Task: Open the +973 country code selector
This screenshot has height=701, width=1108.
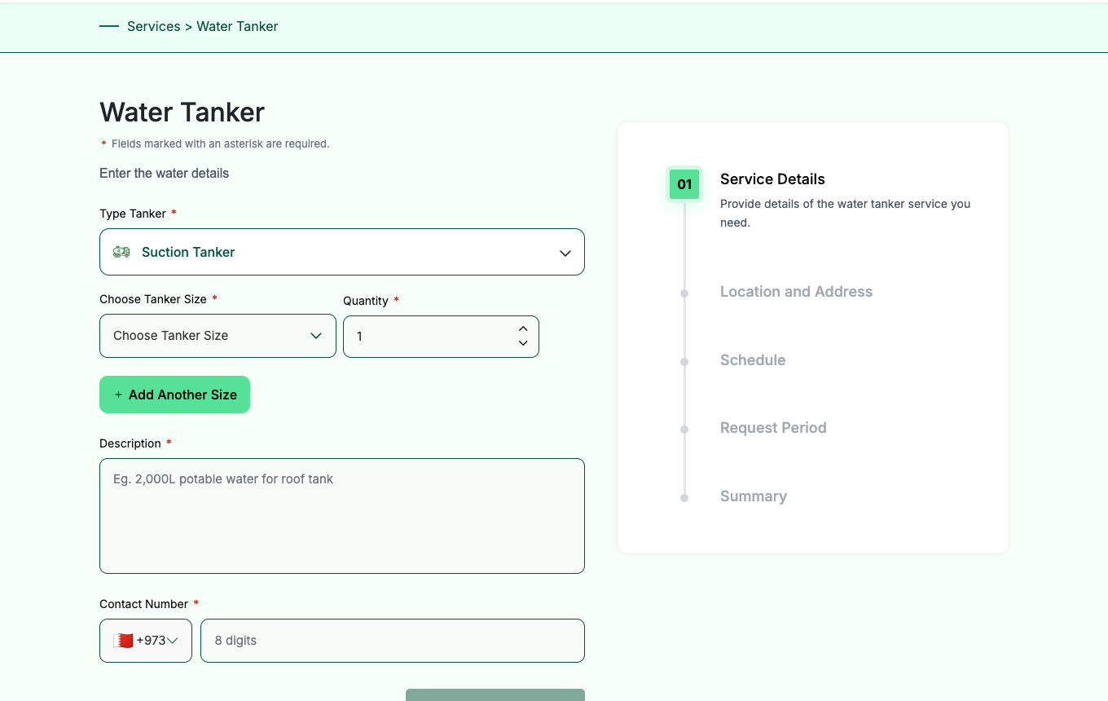Action: pyautogui.click(x=146, y=641)
